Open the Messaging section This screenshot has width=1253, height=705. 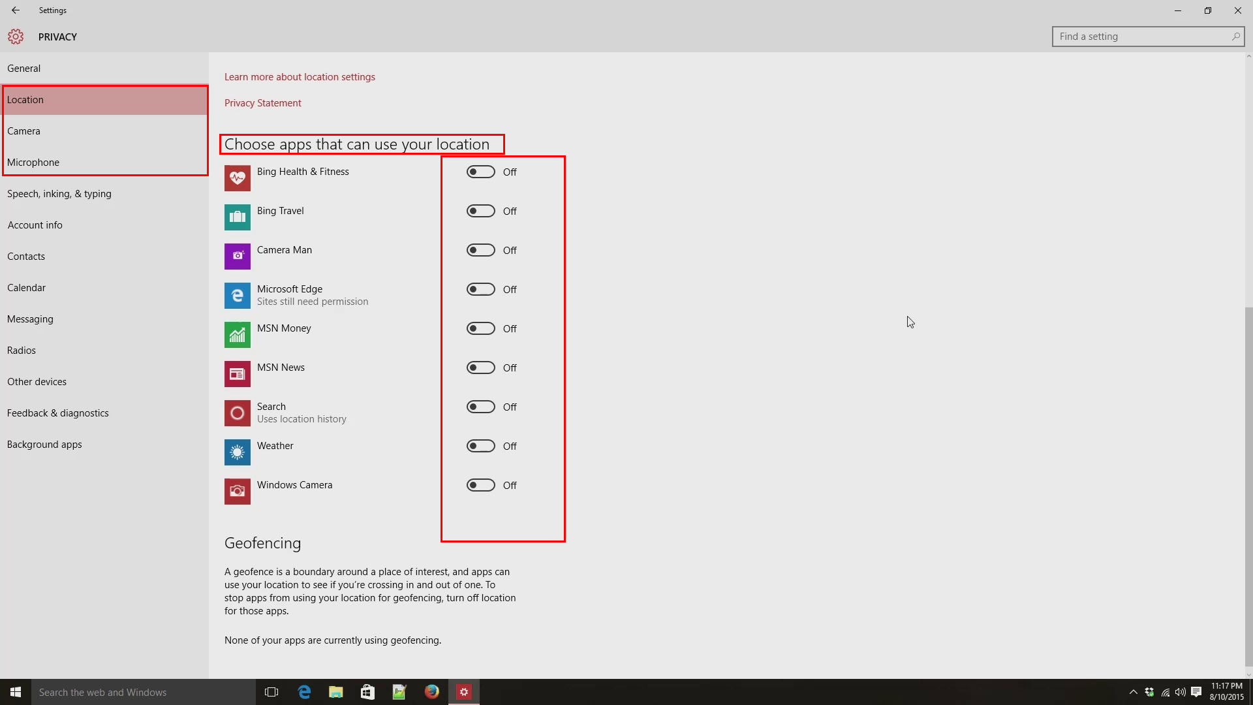coord(104,319)
